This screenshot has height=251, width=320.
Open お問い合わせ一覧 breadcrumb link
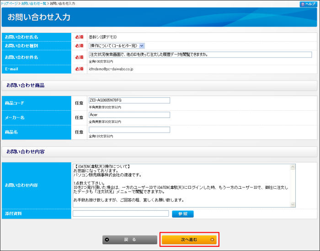pyautogui.click(x=34, y=3)
